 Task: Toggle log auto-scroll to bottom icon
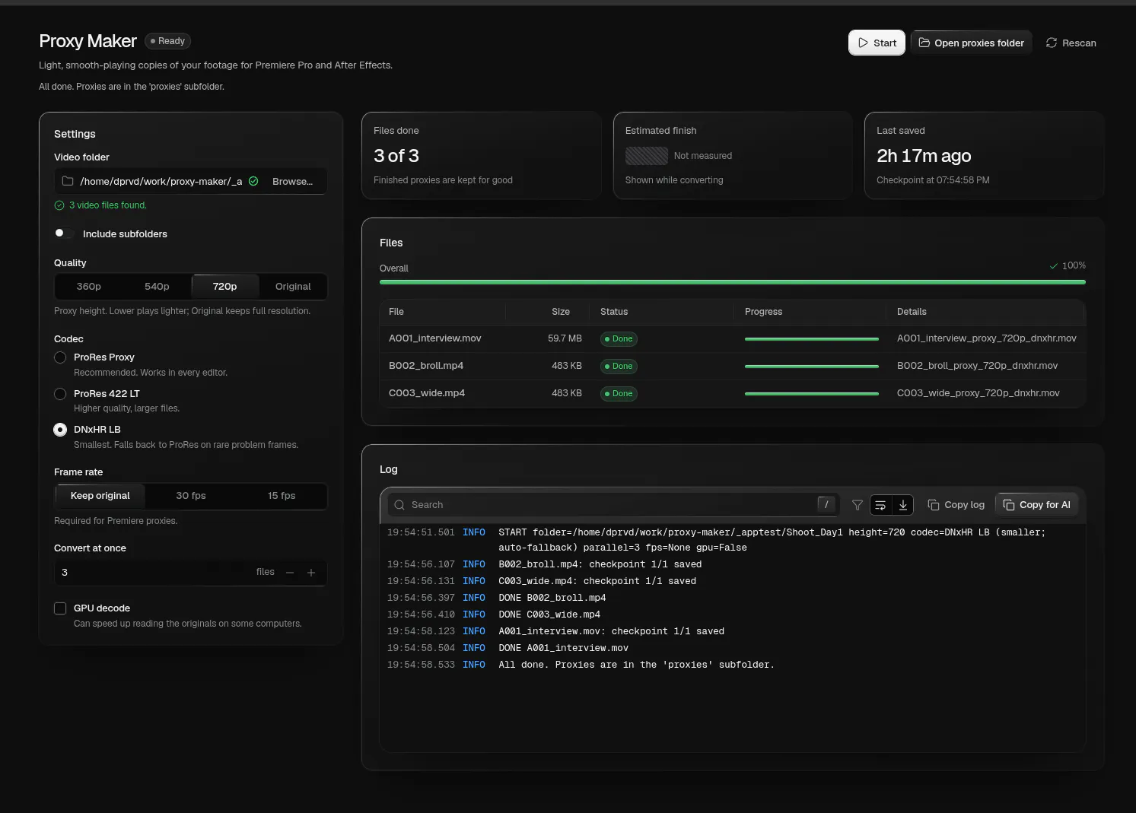(x=903, y=505)
